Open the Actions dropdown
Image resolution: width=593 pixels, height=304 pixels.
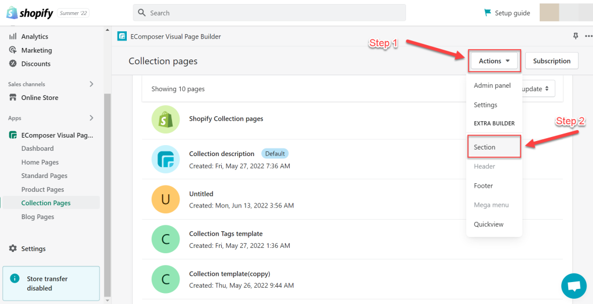[495, 61]
